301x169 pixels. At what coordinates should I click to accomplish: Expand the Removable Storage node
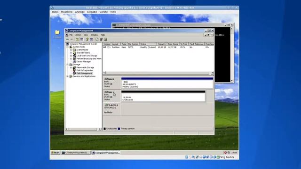[x=71, y=68]
